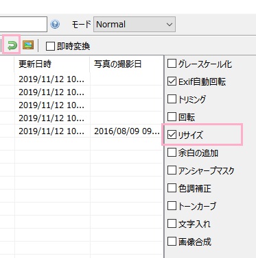Click the picture preview toolbar icon
This screenshot has width=256, height=258.
[28, 45]
